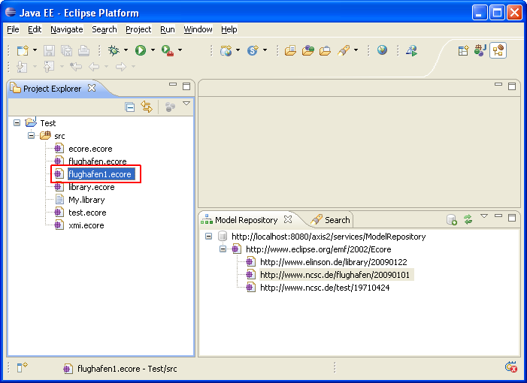527x383 pixels.
Task: Collapse the localhost ModelRepository node
Action: click(208, 237)
